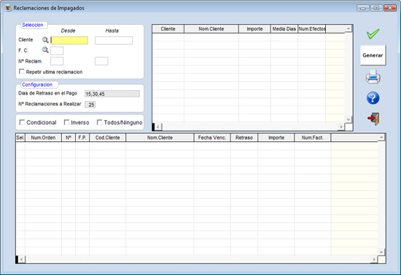401x275 pixels.
Task: Click the lower grid scroll down arrow
Action: point(381,252)
